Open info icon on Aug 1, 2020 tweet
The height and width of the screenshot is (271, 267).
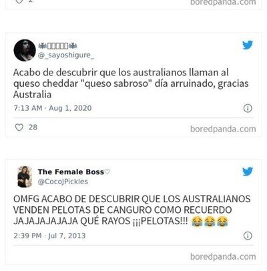[x=248, y=108]
